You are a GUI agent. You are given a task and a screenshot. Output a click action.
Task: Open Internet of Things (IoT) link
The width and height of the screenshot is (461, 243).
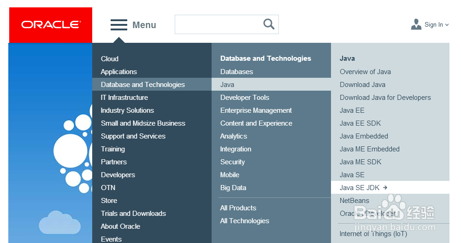(x=373, y=234)
